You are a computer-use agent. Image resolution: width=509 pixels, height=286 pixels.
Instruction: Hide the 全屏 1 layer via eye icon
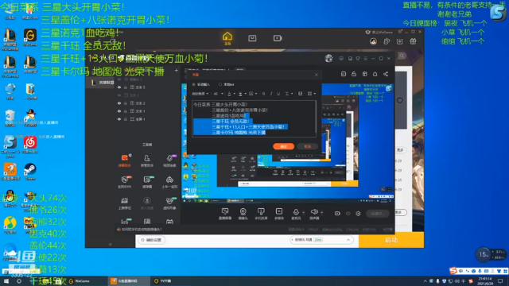coord(119,119)
